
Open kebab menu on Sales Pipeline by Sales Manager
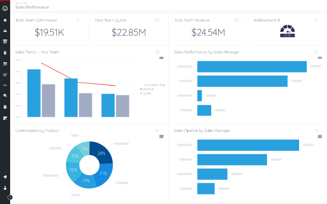click(x=321, y=130)
